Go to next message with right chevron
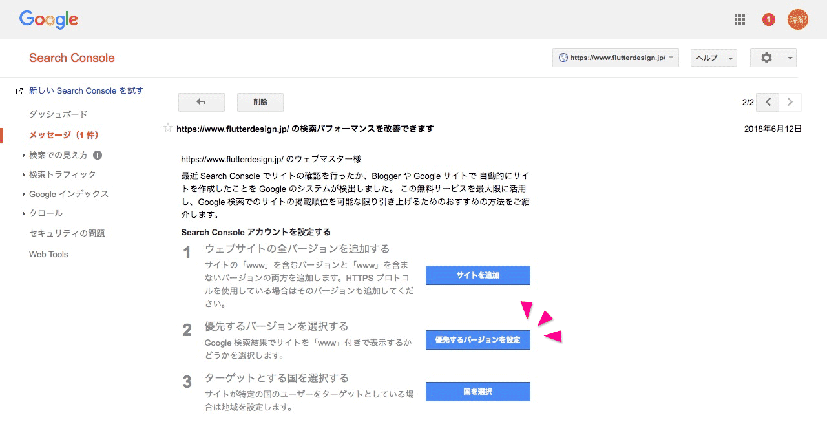Screen dimensions: 827x422 790,102
